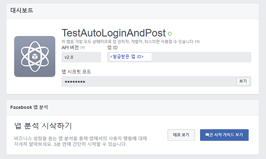This screenshot has height=159, width=266.
Task: Click the masked app secret code field
Action: point(149,81)
